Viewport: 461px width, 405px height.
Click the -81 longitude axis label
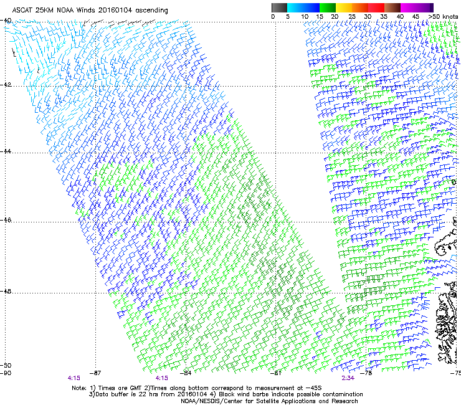275,373
